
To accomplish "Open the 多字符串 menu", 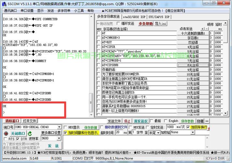I will 64,11.
